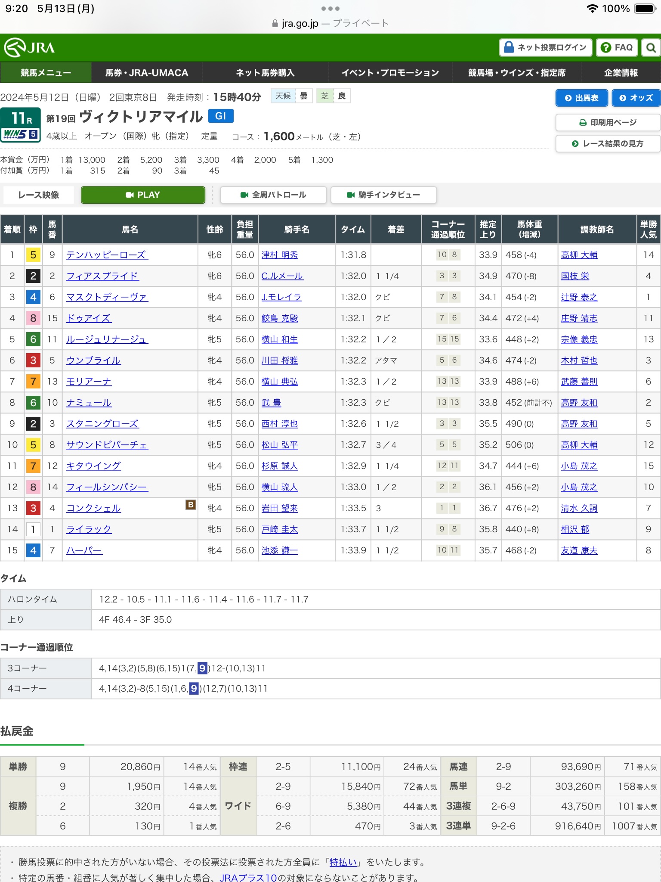661x882 pixels.
Task: Open jockey J.モレイラ link
Action: [x=281, y=297]
